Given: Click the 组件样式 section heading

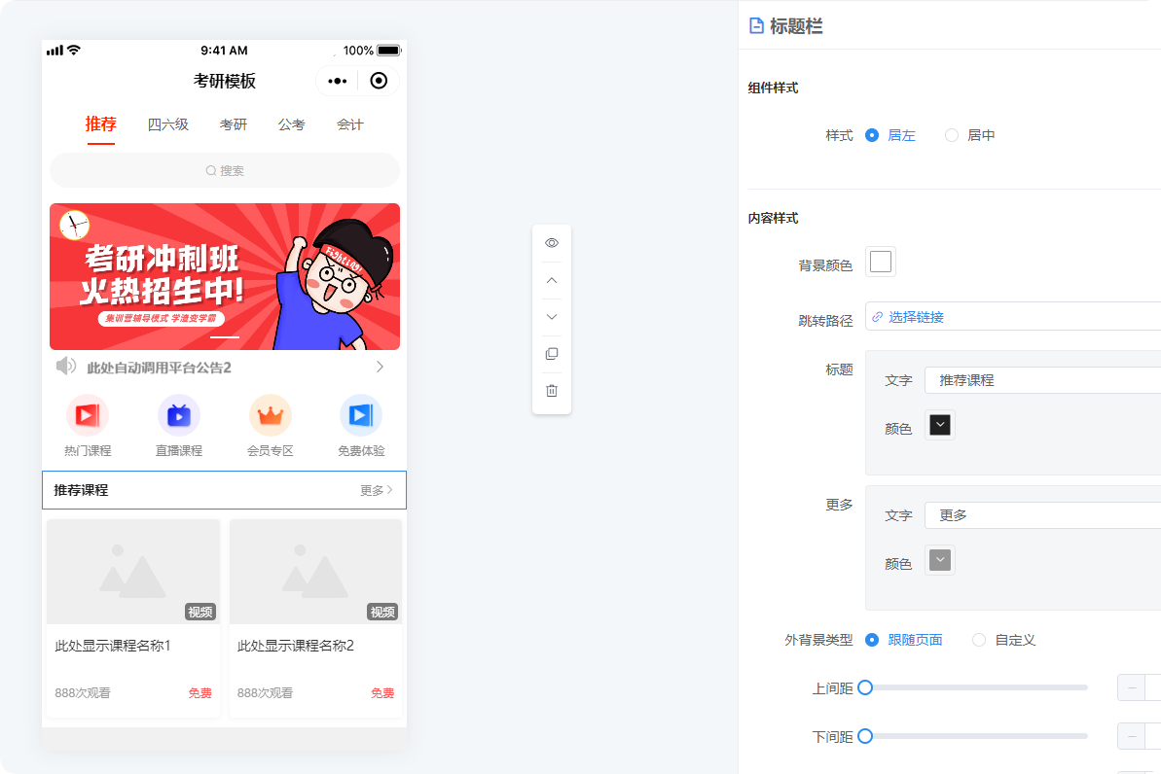Looking at the screenshot, I should pos(773,88).
